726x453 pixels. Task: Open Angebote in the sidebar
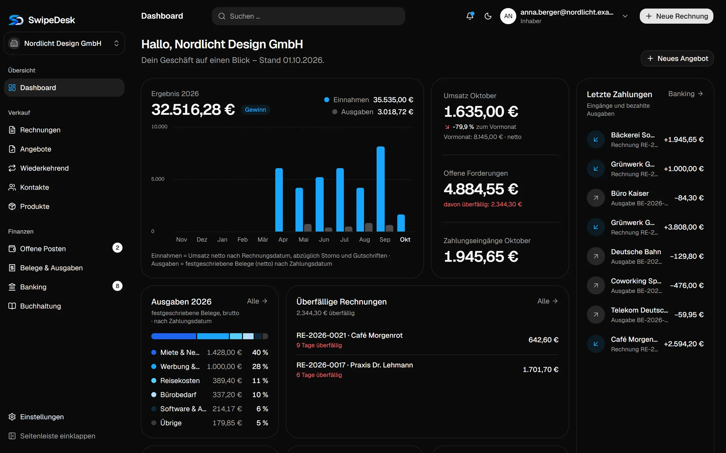[x=64, y=149]
